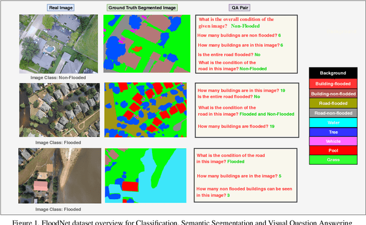Click the 'Image Class: Non-Flooded' caption
Screen dimensions: 366x225
coord(58,77)
